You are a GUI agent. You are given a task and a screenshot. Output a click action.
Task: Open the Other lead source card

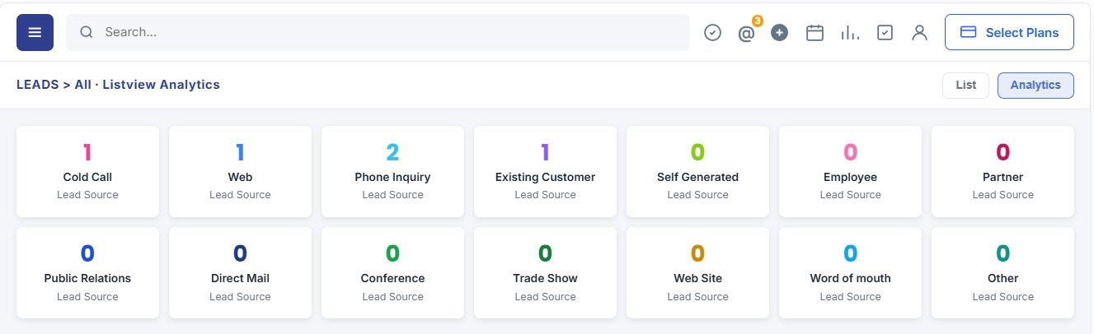[x=1002, y=272]
